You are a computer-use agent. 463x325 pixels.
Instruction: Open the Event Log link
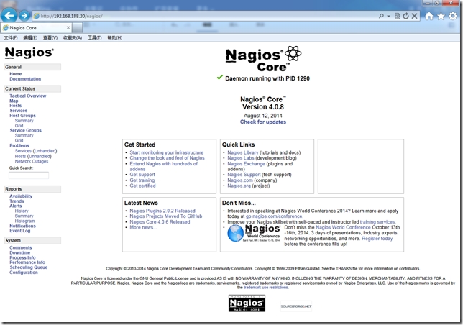20,231
